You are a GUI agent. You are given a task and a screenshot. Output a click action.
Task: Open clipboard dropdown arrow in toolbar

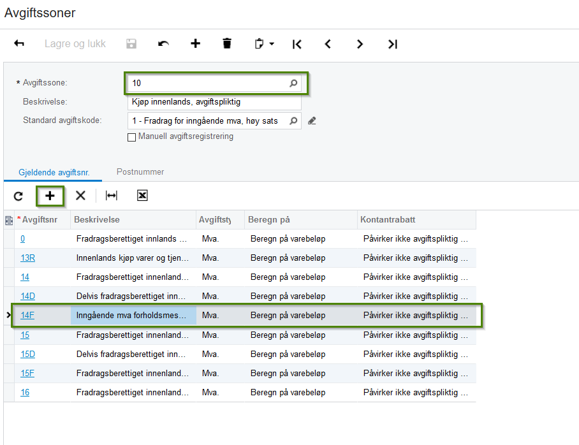click(x=272, y=44)
